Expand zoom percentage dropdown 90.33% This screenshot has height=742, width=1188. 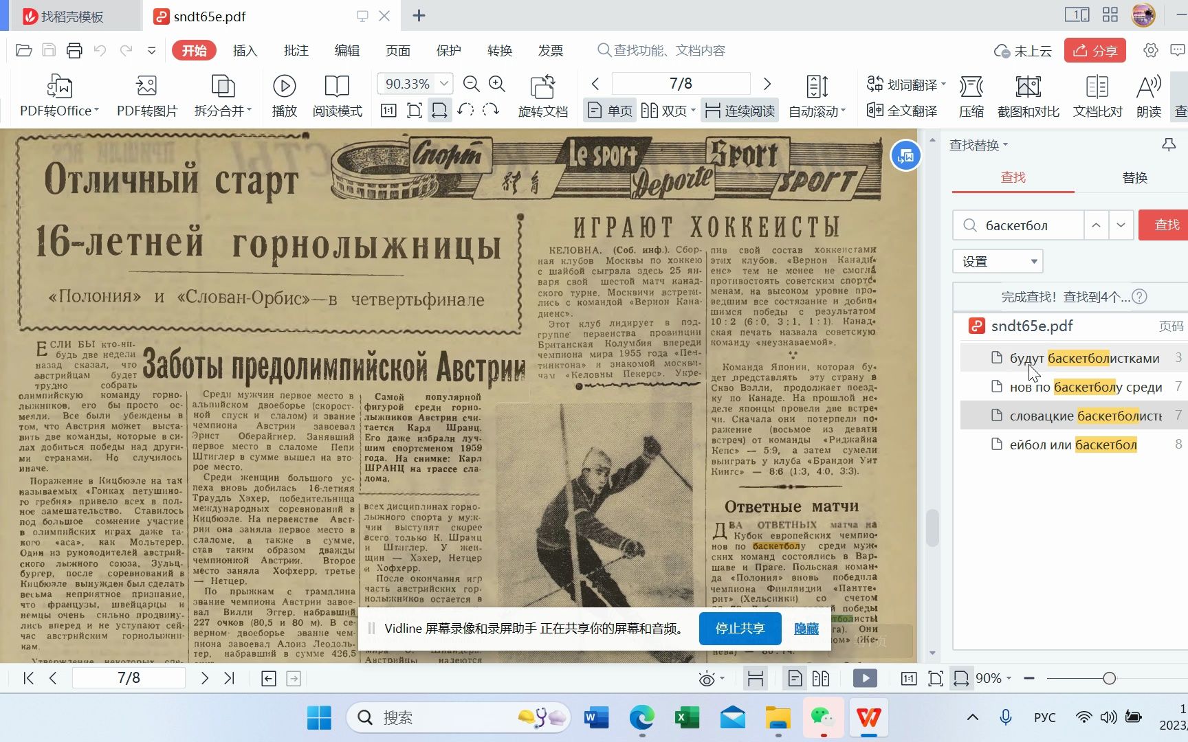[x=444, y=84]
